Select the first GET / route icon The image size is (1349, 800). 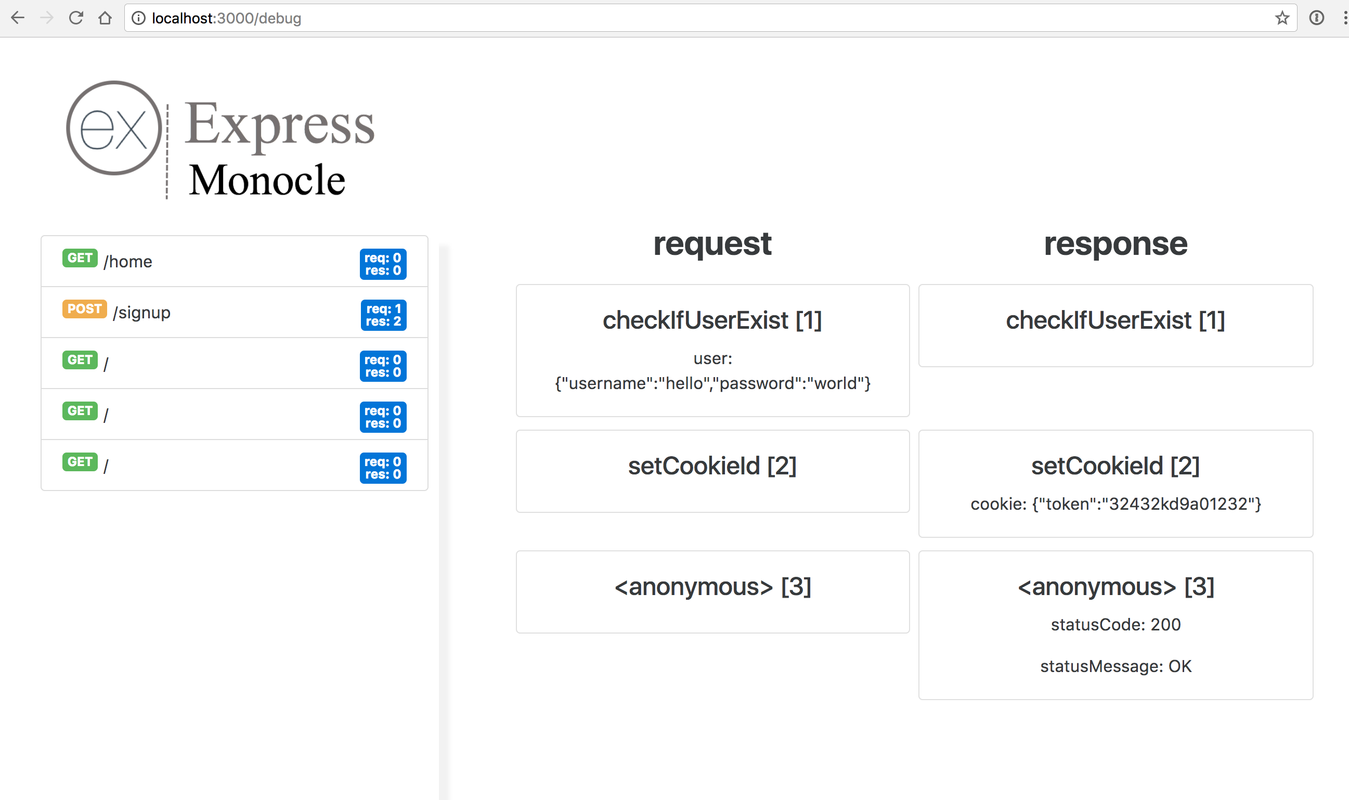79,360
